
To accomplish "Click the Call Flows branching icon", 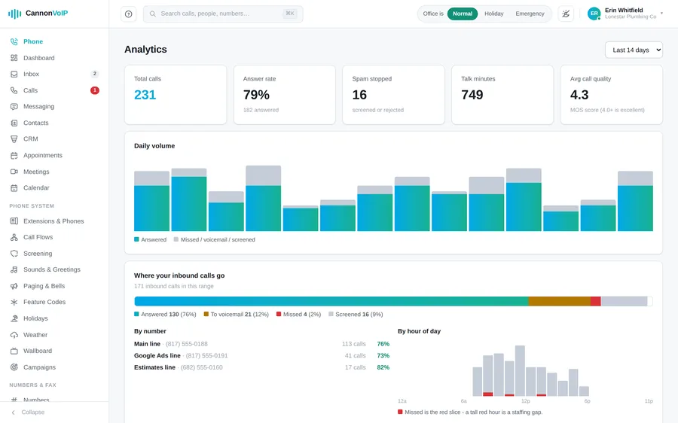I will (x=14, y=237).
